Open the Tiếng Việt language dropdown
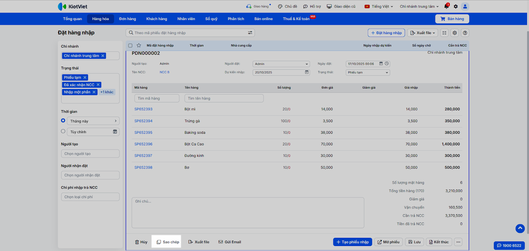The height and width of the screenshot is (251, 529). [379, 6]
